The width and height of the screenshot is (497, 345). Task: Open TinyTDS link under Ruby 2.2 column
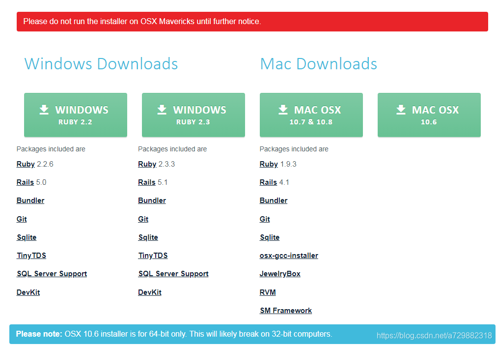(x=31, y=255)
